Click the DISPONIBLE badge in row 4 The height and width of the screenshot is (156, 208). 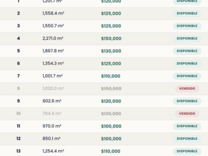187,38
